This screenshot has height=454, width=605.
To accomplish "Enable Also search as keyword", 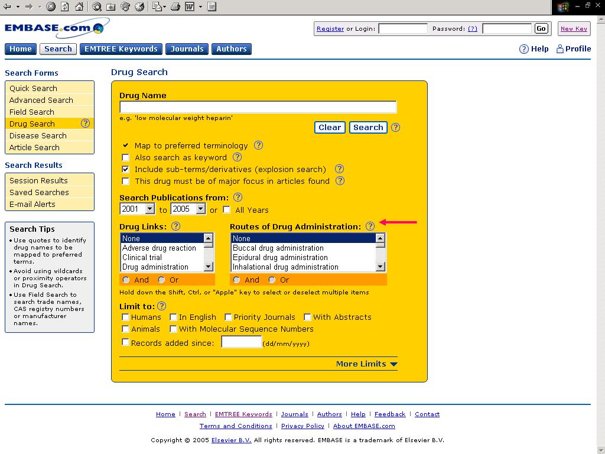I will [125, 157].
